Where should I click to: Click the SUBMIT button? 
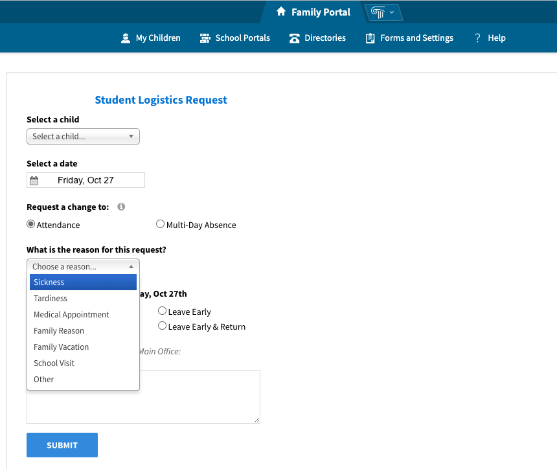click(x=62, y=445)
